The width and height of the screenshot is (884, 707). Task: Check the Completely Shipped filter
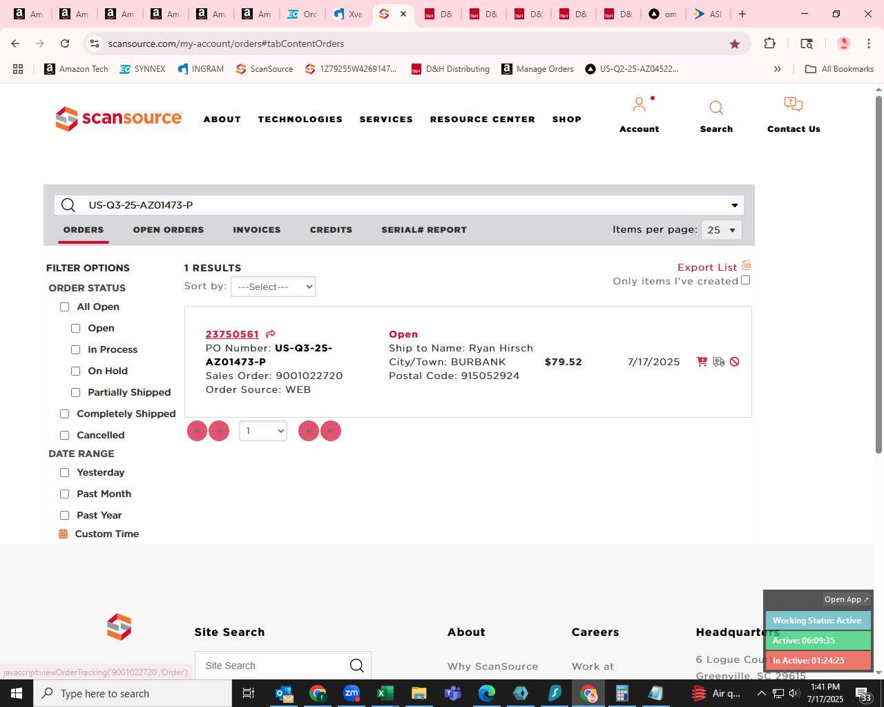pos(65,414)
